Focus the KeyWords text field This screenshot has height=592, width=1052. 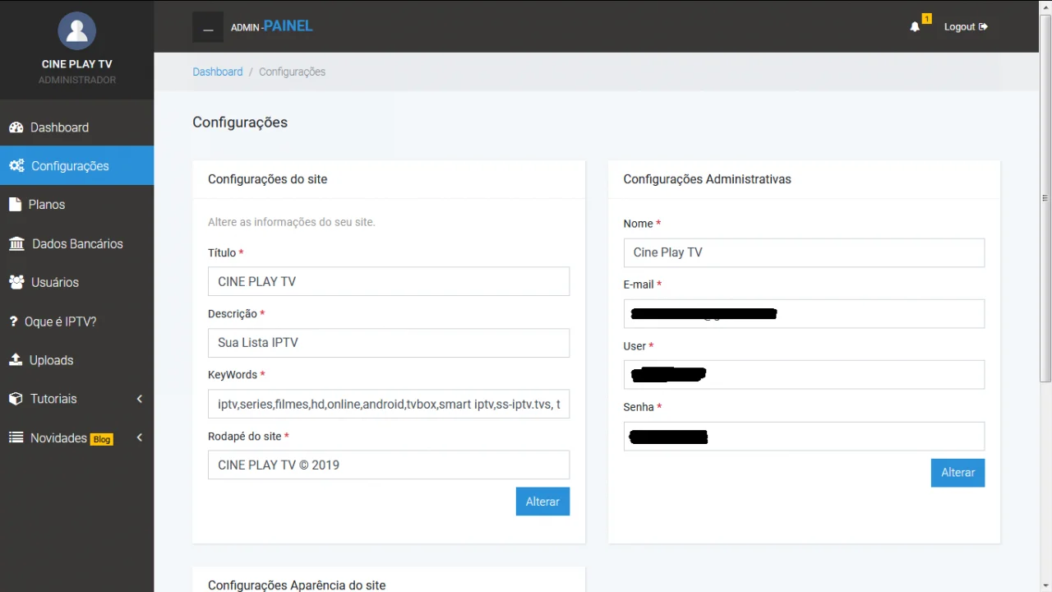coord(388,404)
